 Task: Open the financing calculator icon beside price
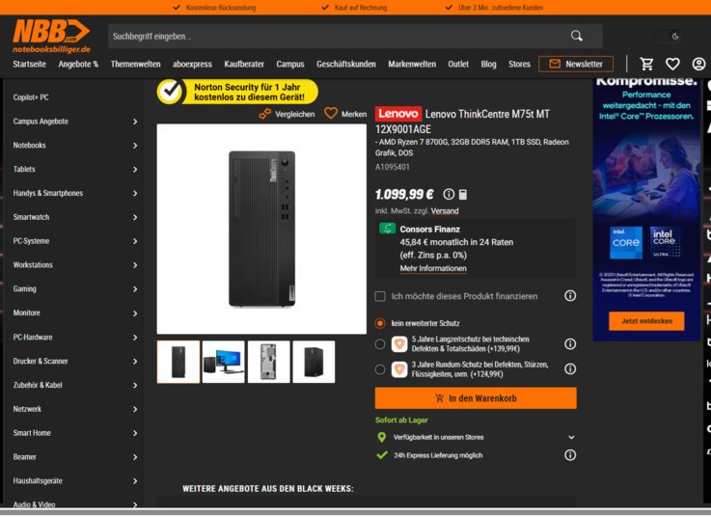462,195
